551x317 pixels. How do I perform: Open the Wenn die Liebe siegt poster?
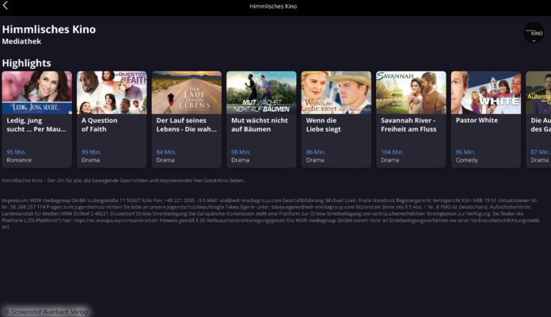336,93
